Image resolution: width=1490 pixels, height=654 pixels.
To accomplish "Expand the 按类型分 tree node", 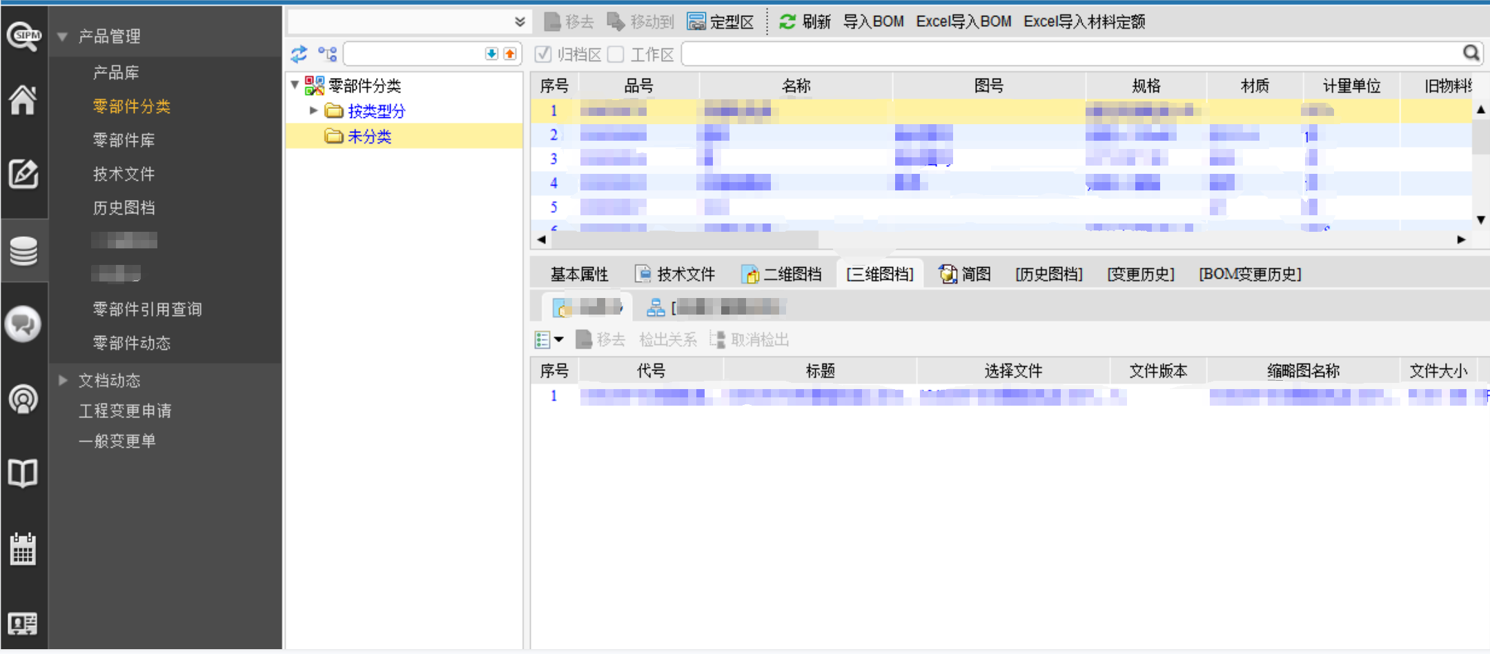I will click(x=314, y=110).
